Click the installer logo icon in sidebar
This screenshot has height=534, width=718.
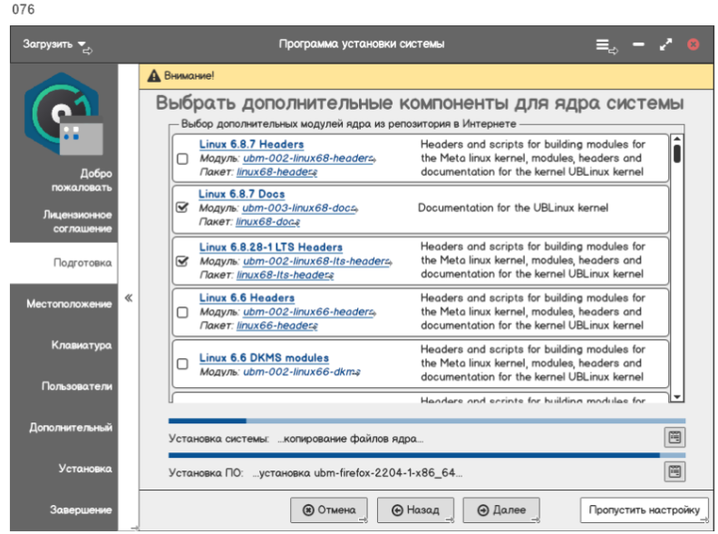coord(63,115)
